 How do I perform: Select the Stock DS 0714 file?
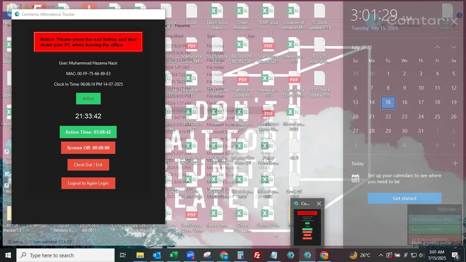[x=294, y=186]
